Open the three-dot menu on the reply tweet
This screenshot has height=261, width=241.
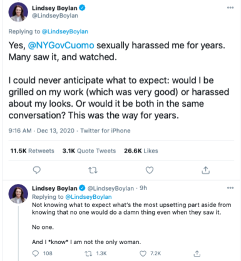click(x=230, y=188)
